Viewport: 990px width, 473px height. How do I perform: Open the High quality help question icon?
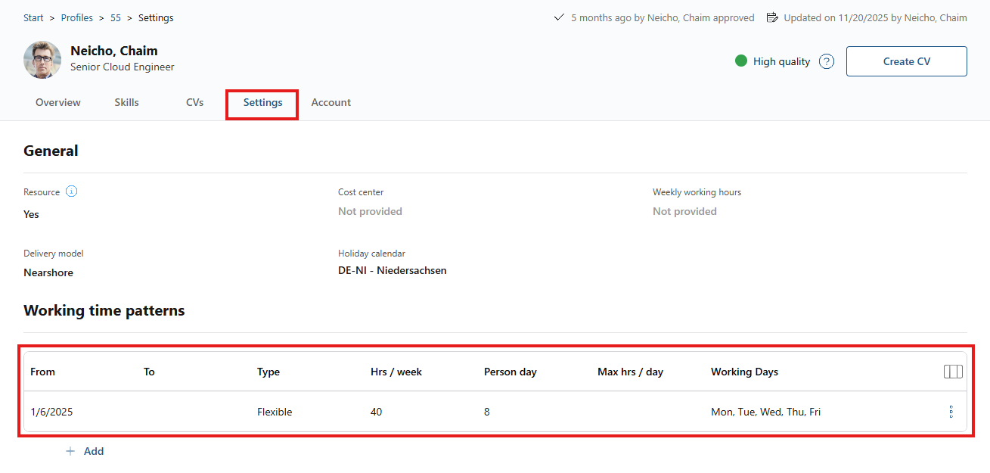click(827, 61)
